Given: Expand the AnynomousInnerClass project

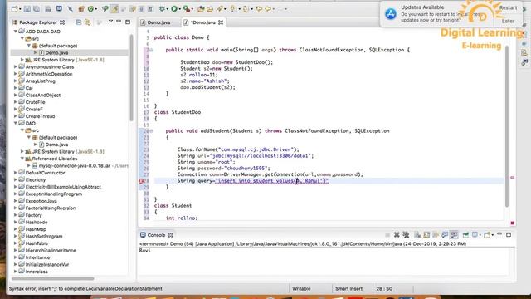Looking at the screenshot, I should 16,66.
